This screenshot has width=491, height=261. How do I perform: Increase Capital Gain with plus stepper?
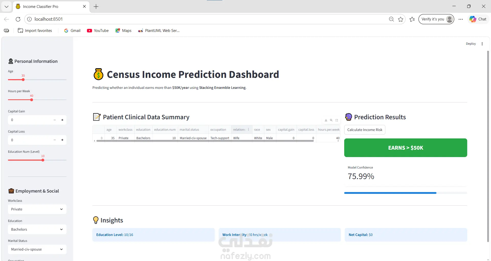tap(62, 120)
